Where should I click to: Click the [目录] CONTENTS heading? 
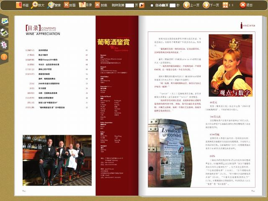(x=41, y=28)
